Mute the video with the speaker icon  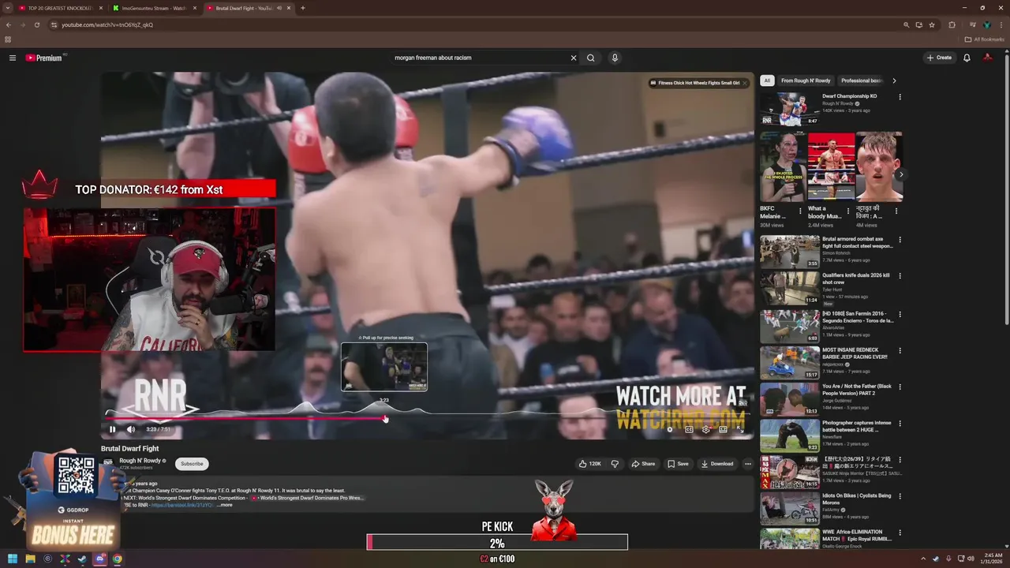[131, 429]
